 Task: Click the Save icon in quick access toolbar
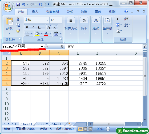pyautogui.click(x=18, y=4)
